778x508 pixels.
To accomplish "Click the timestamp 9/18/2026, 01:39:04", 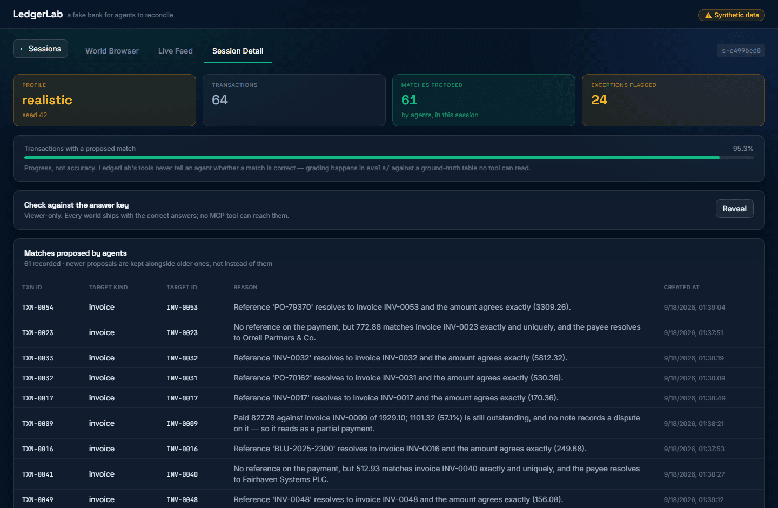I will point(694,308).
